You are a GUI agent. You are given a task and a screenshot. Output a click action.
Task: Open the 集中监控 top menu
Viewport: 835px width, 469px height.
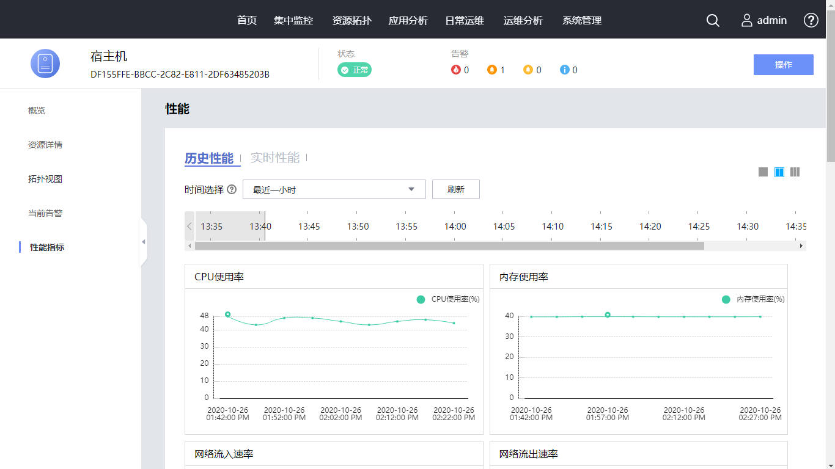pos(293,20)
